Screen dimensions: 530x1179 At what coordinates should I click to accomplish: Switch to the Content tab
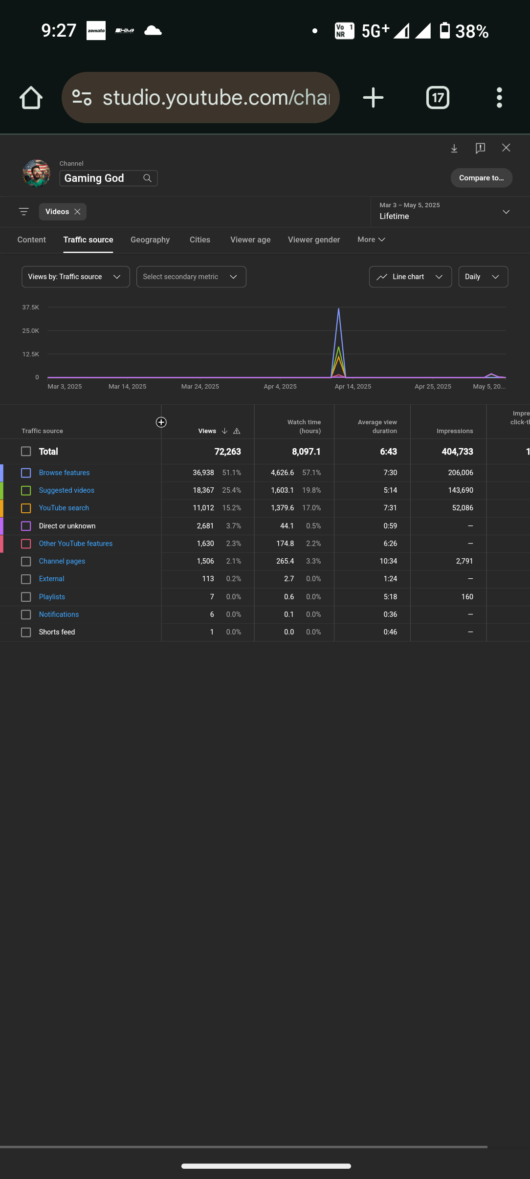click(32, 240)
